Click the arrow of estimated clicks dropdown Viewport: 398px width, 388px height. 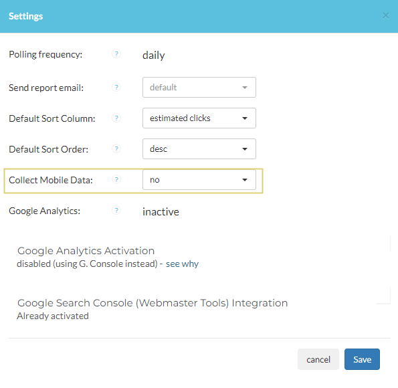tap(245, 118)
